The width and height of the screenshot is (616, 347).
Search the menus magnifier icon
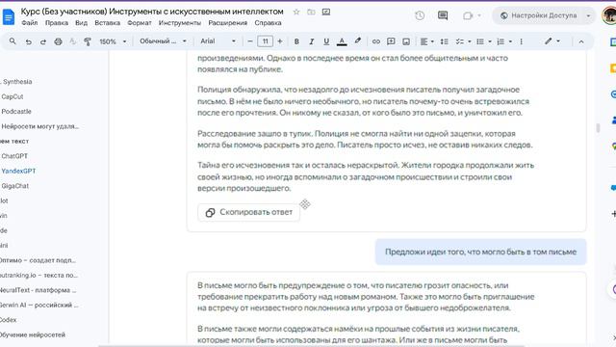tap(13, 41)
